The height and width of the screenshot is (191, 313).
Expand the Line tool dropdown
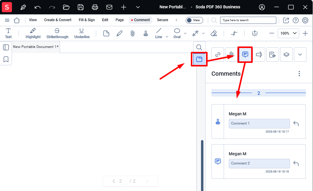point(167,37)
